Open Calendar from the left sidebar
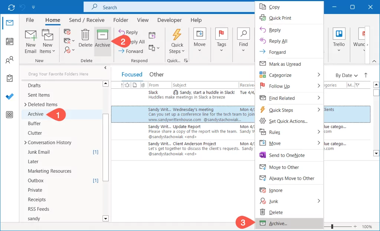 pyautogui.click(x=10, y=41)
